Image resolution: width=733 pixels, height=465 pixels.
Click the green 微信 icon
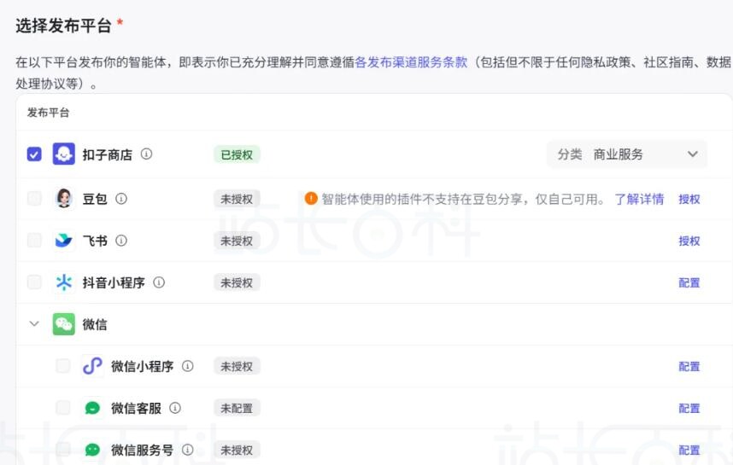tap(64, 324)
